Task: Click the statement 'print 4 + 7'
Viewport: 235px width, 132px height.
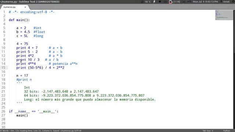Action: click(x=27, y=48)
